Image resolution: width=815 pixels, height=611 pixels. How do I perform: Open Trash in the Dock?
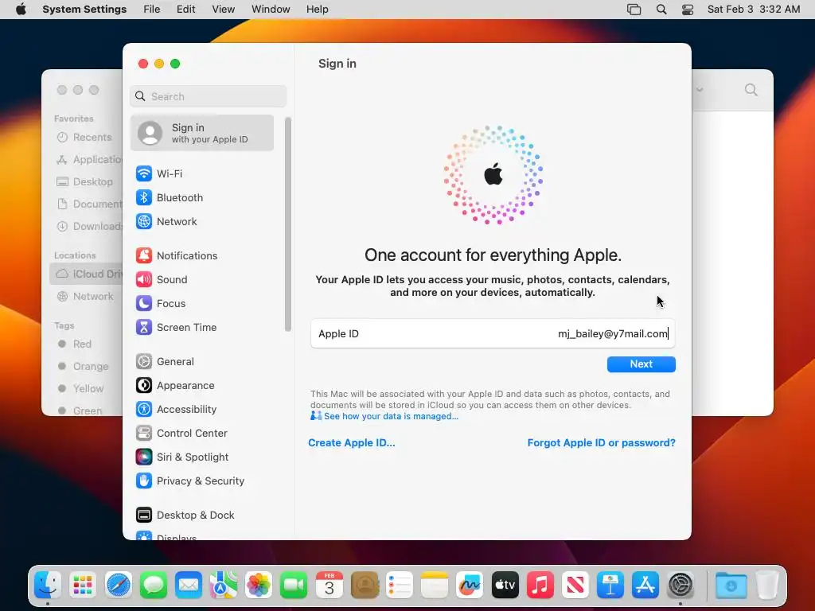(x=766, y=586)
